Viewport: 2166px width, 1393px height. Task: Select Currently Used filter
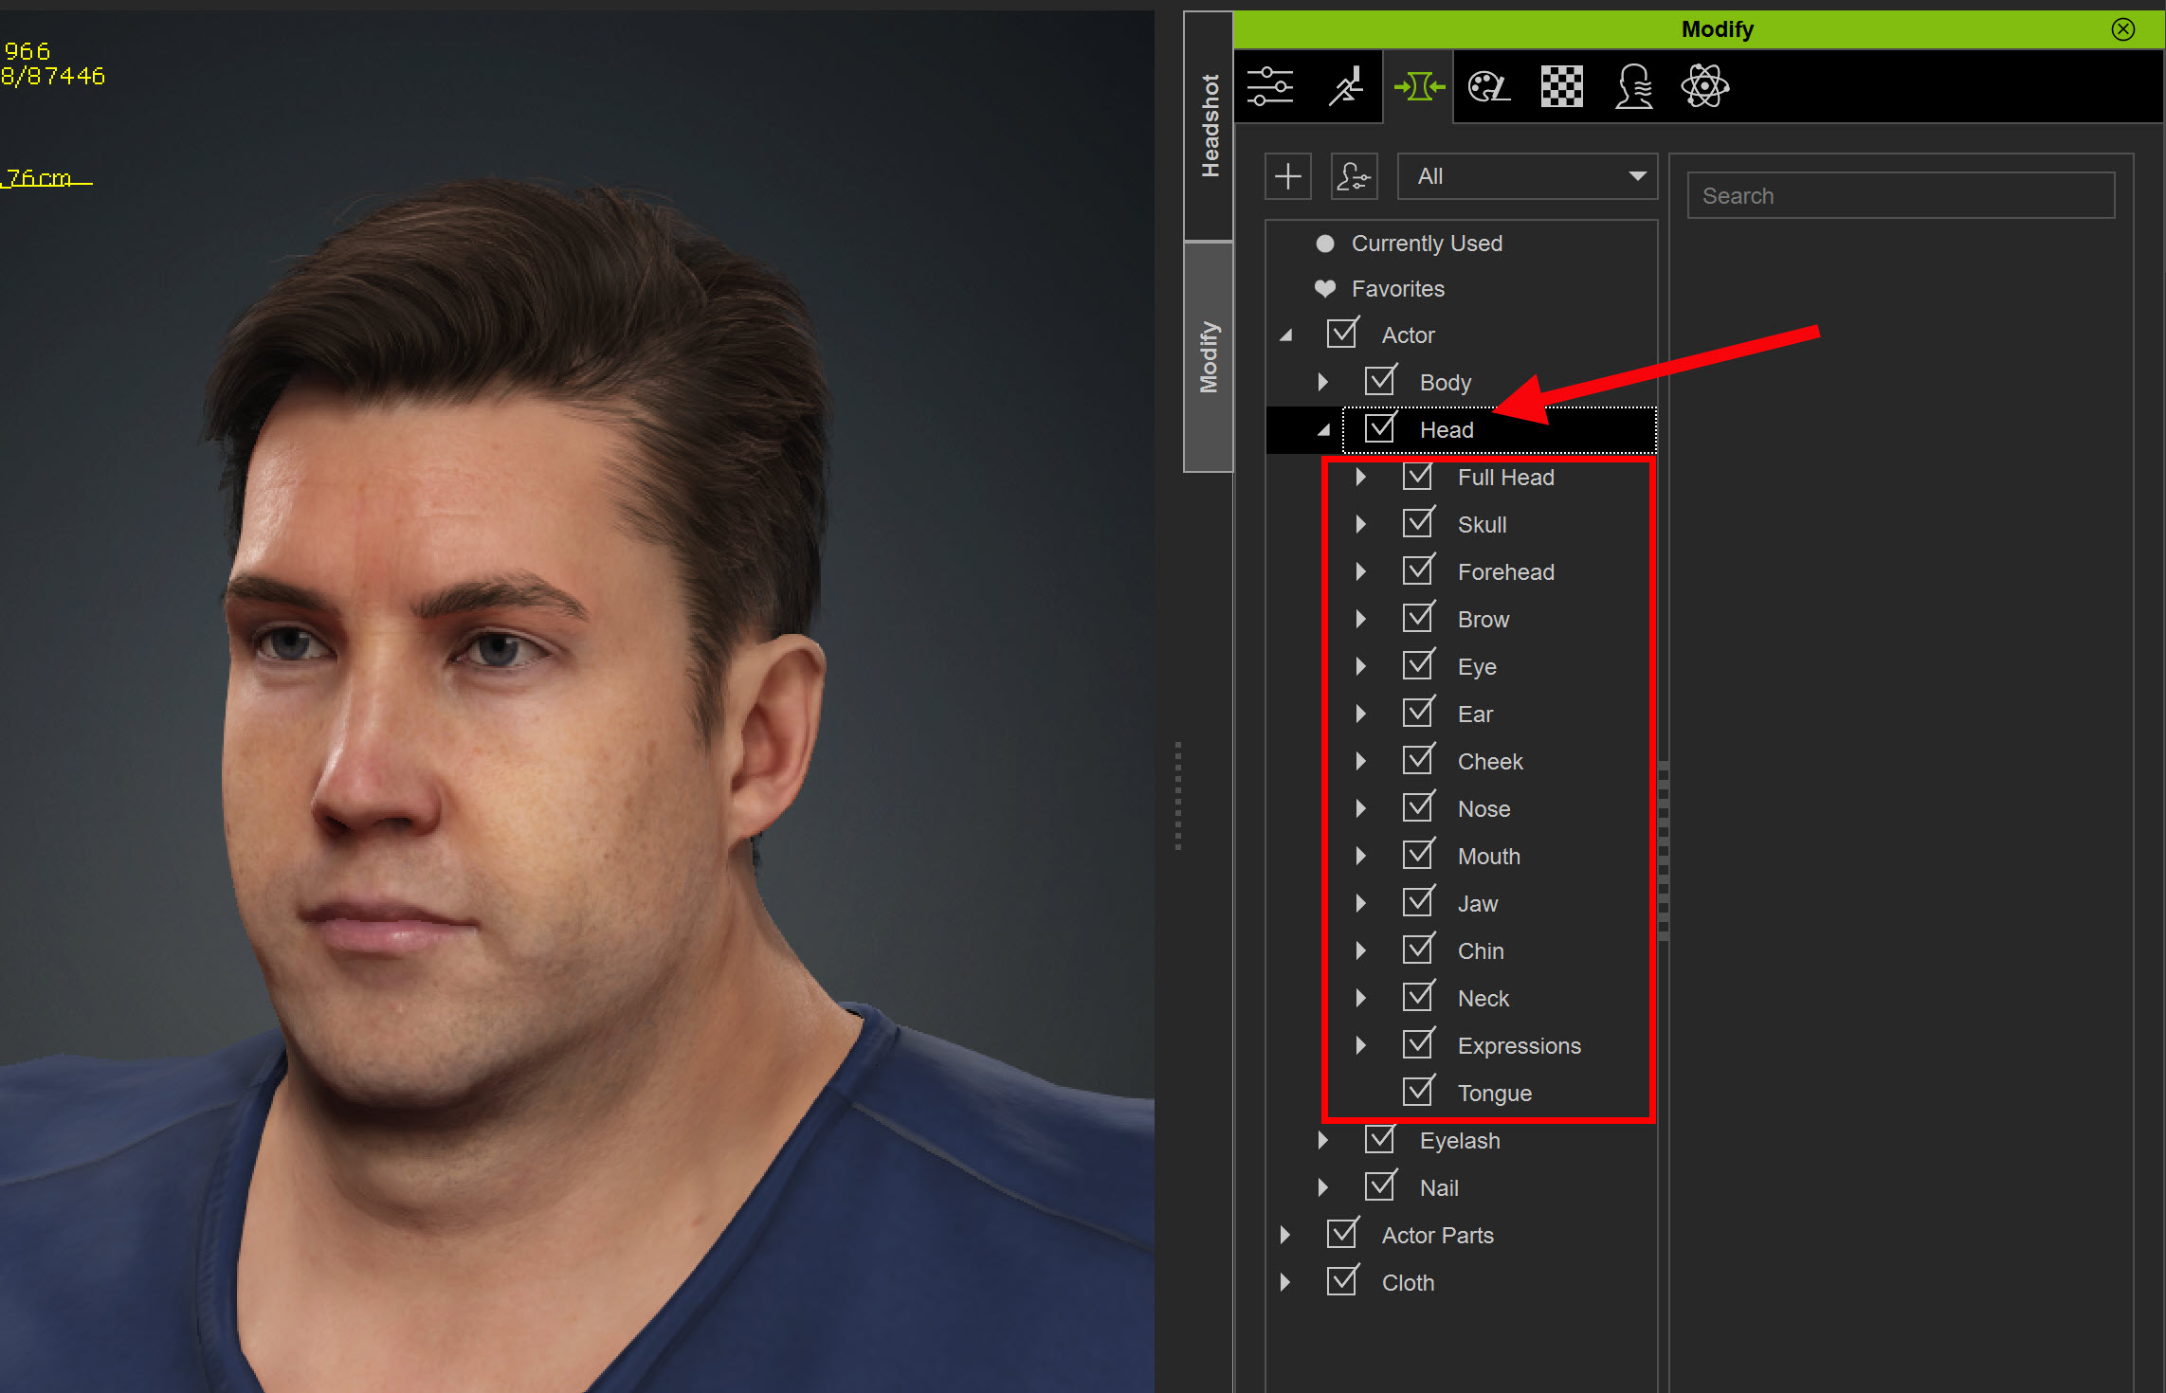click(x=1426, y=244)
